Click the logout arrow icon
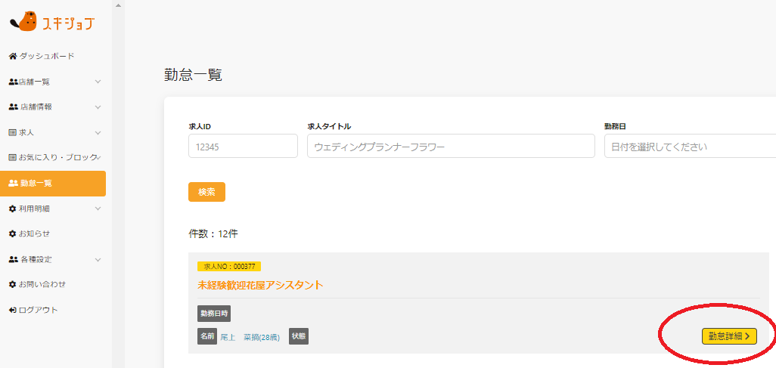 13,311
